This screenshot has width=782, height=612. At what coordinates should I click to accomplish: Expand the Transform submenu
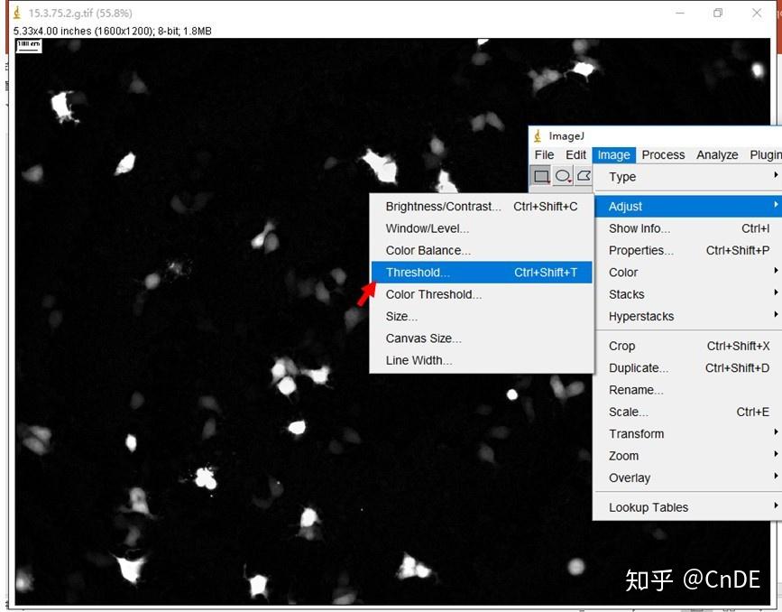(637, 433)
